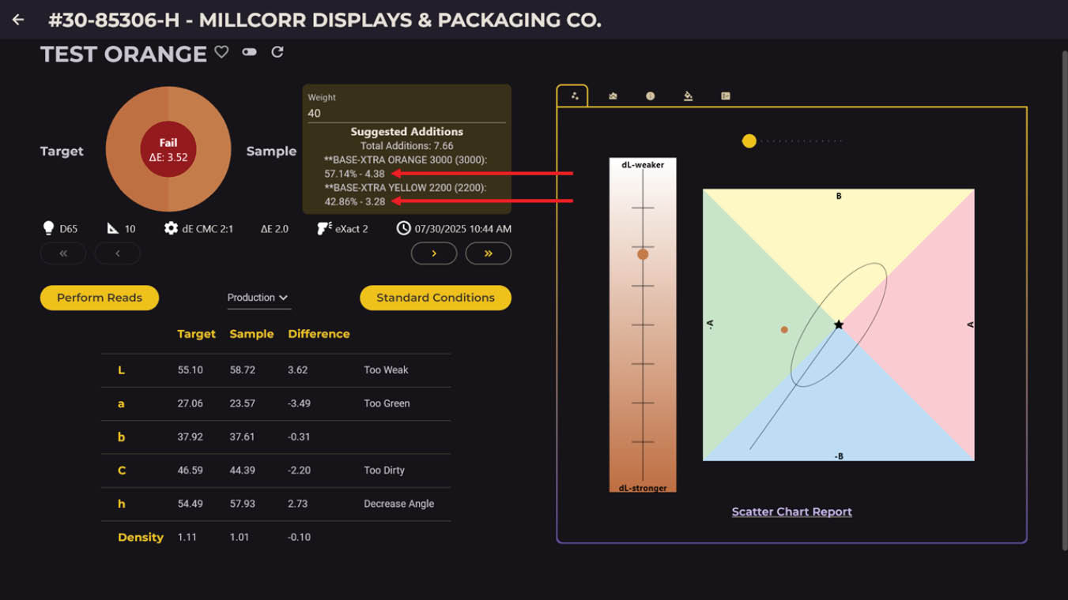1068x600 pixels.
Task: Select the scatter plot tab
Action: (x=575, y=96)
